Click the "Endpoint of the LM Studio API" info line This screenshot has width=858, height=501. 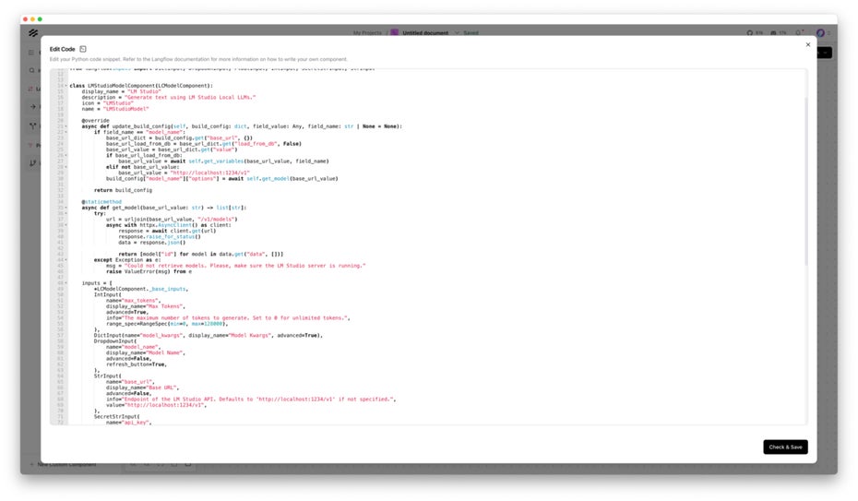[251, 400]
